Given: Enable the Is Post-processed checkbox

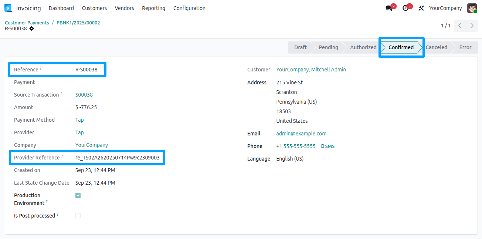Looking at the screenshot, I should 78,215.
